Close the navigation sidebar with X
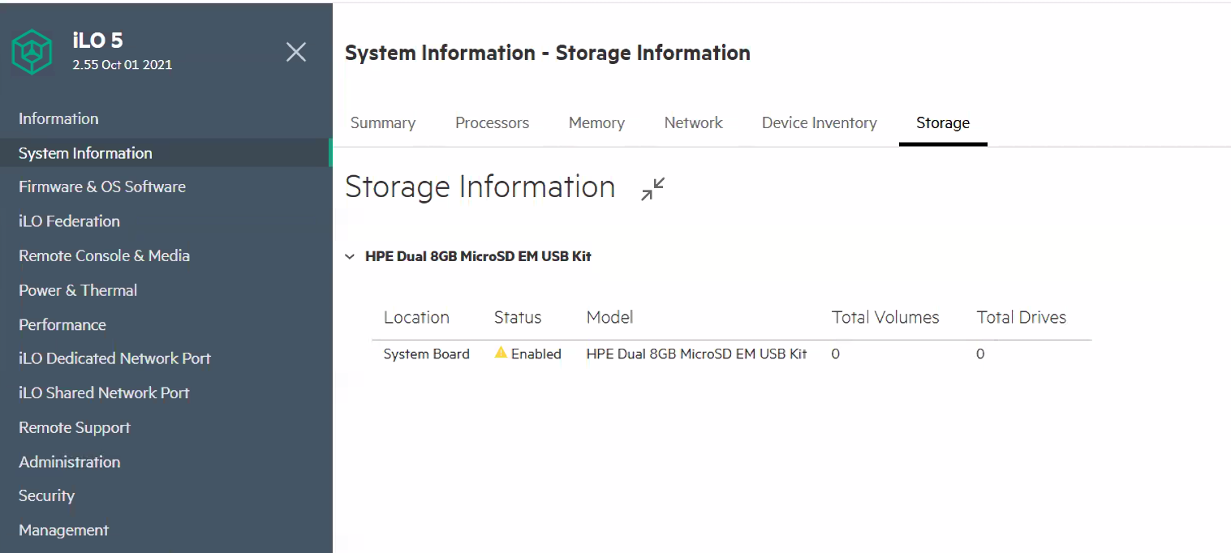This screenshot has width=1231, height=553. pos(296,52)
